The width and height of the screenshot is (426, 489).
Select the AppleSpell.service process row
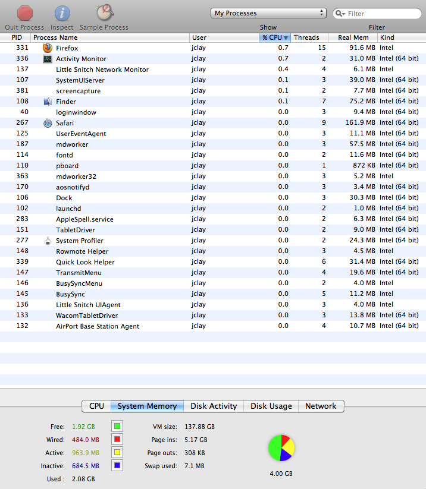coord(213,219)
